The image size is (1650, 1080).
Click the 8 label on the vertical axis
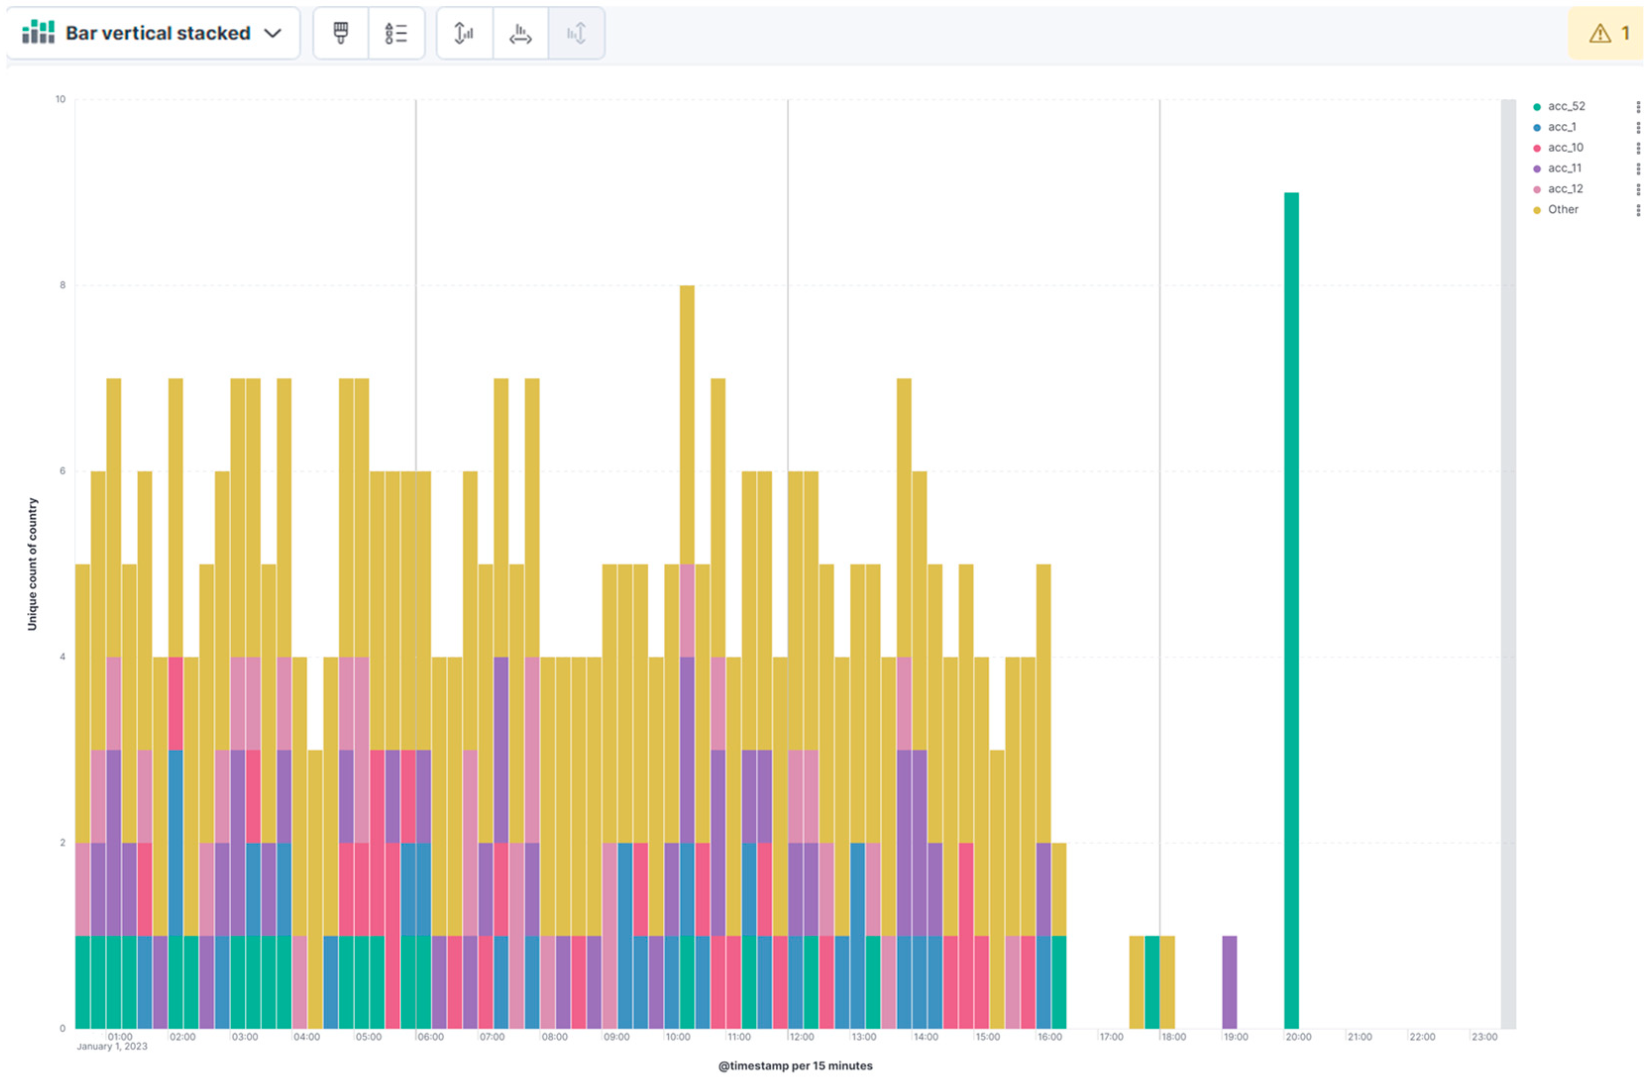(x=62, y=285)
